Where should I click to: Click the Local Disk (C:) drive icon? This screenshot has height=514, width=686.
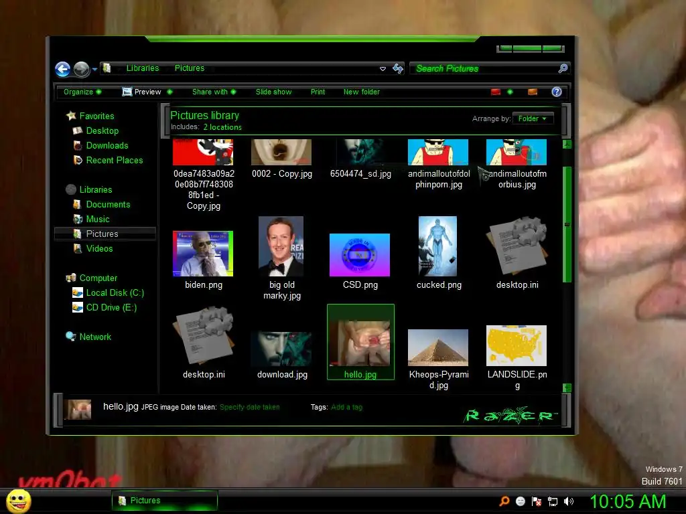click(78, 293)
